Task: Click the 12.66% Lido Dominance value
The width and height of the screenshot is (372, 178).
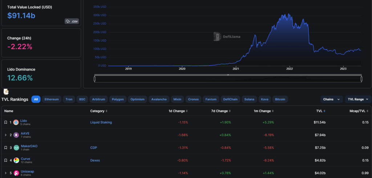Action: point(20,78)
